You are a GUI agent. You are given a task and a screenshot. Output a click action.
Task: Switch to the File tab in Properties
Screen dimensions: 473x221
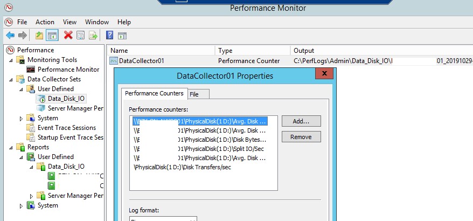198,94
